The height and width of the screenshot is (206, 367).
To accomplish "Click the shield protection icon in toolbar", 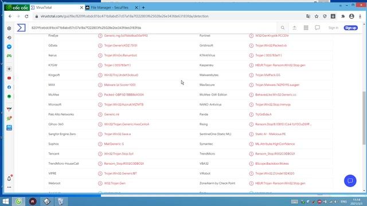I will (x=325, y=17).
